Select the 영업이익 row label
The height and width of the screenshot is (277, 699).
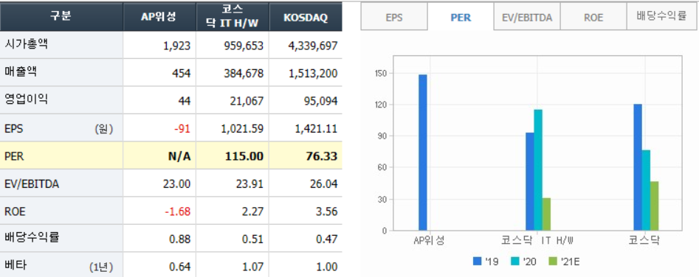point(27,99)
